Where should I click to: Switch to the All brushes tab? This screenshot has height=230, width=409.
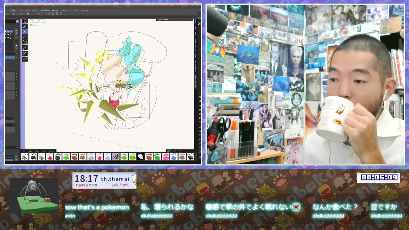click(x=30, y=151)
